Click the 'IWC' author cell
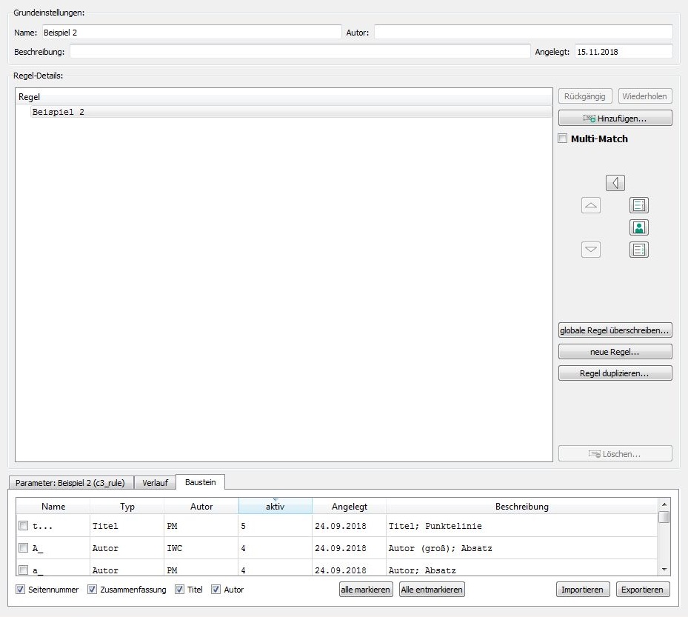The image size is (688, 617). (201, 547)
